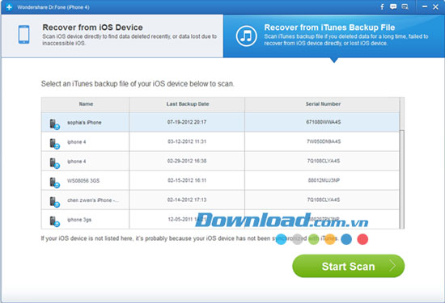This screenshot has height=303, width=445.
Task: Click the device icon beside sophia's iPhone
Action: [x=54, y=124]
